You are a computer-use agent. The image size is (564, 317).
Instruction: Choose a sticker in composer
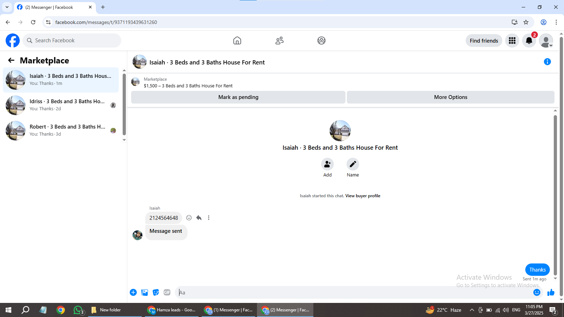[x=156, y=292]
